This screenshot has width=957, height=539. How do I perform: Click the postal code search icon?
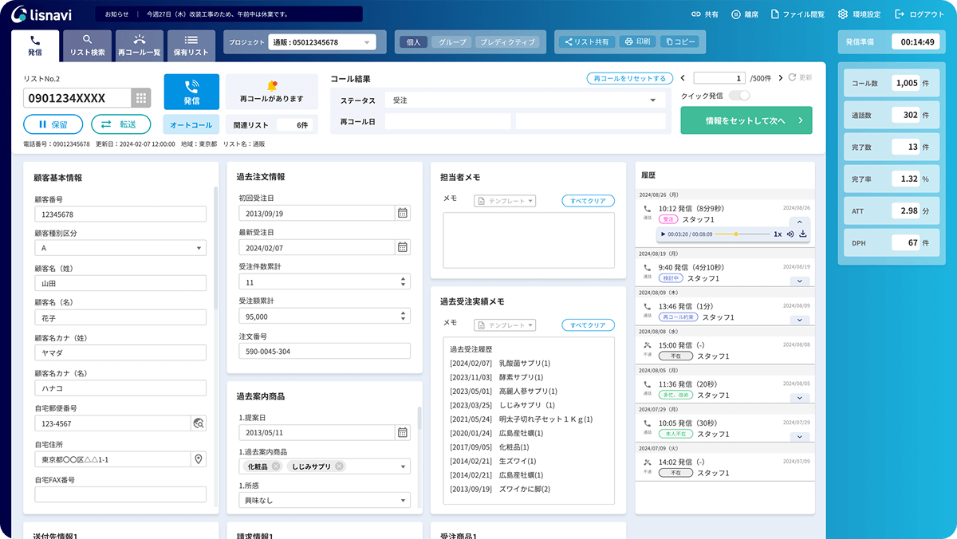(x=199, y=423)
